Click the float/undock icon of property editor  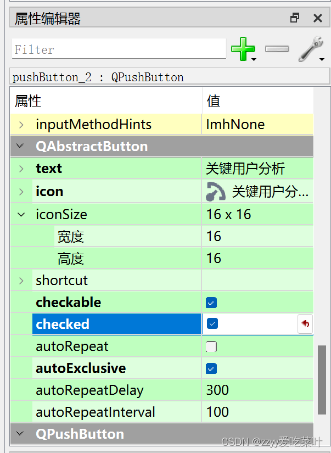[295, 18]
